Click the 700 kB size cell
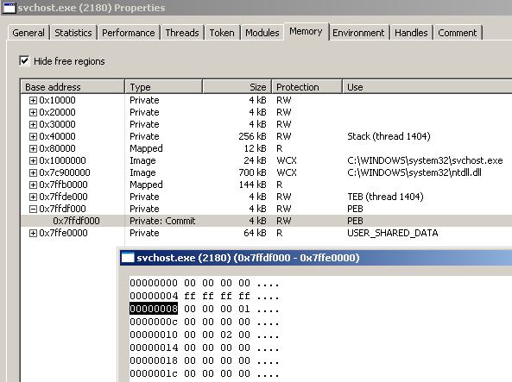 [252, 172]
